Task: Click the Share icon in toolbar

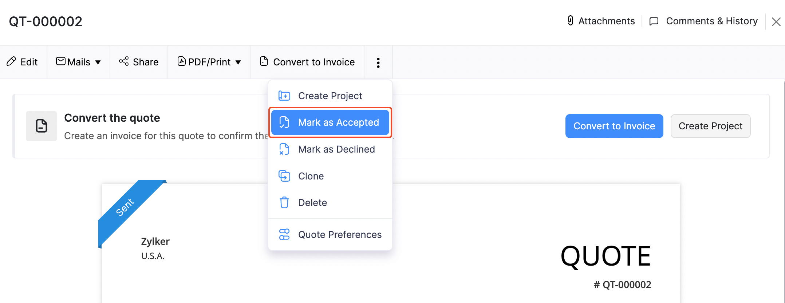Action: click(124, 61)
